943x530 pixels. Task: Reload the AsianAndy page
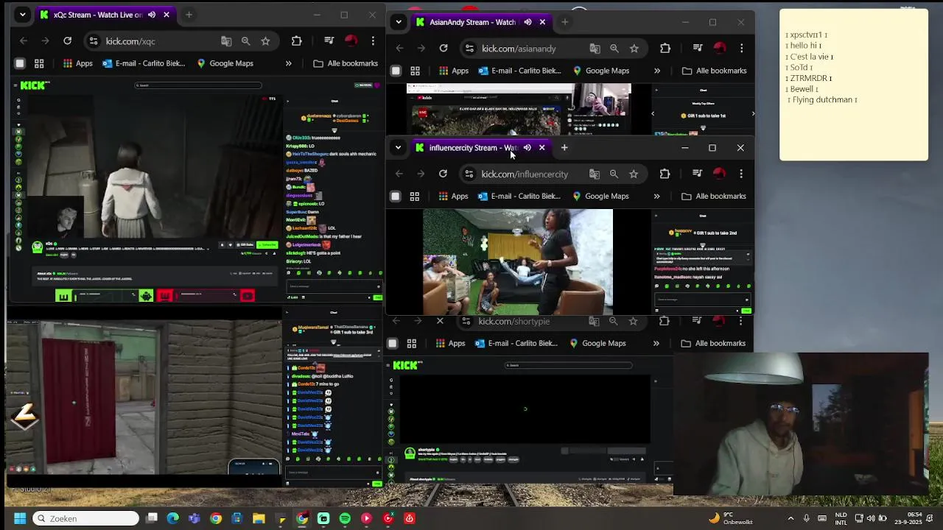coord(444,49)
